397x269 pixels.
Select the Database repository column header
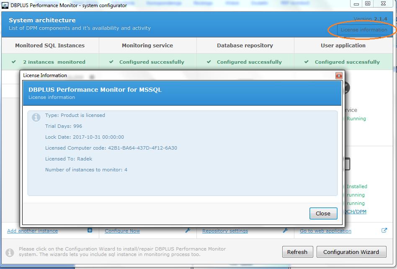[245, 46]
